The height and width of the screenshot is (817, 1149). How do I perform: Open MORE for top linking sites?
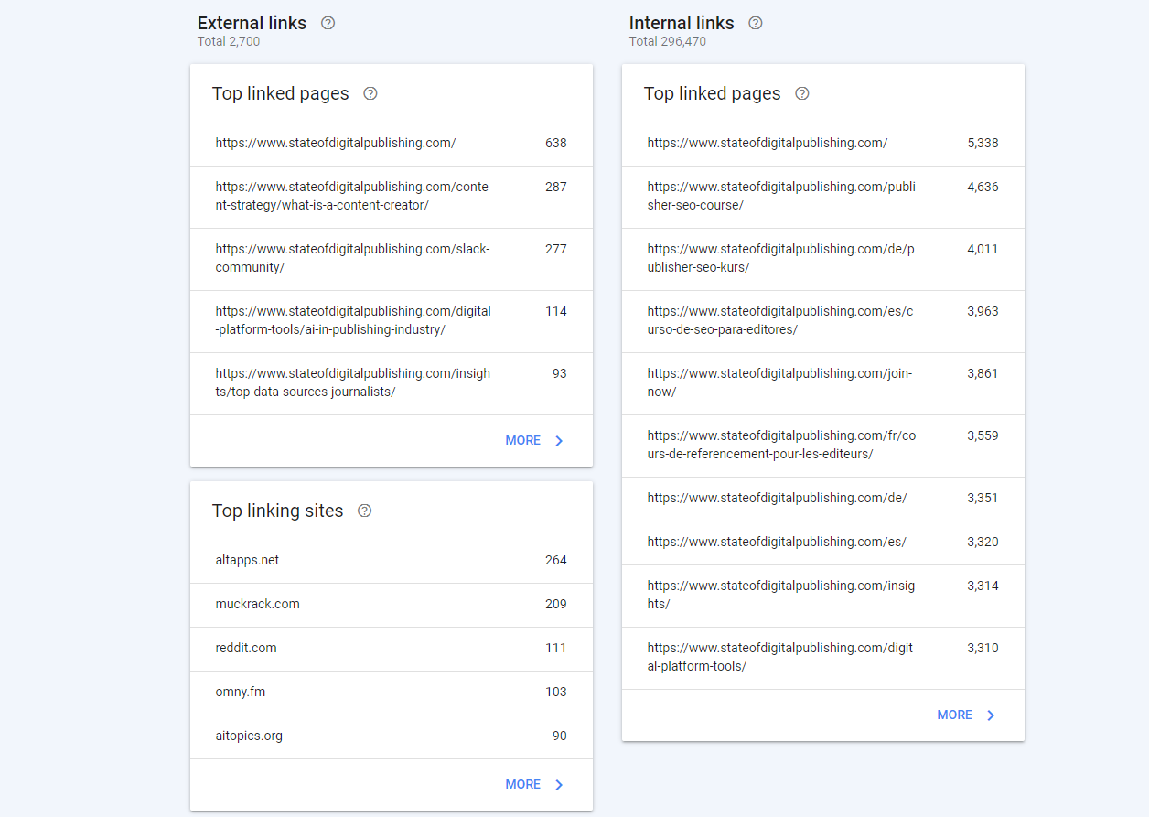[523, 785]
